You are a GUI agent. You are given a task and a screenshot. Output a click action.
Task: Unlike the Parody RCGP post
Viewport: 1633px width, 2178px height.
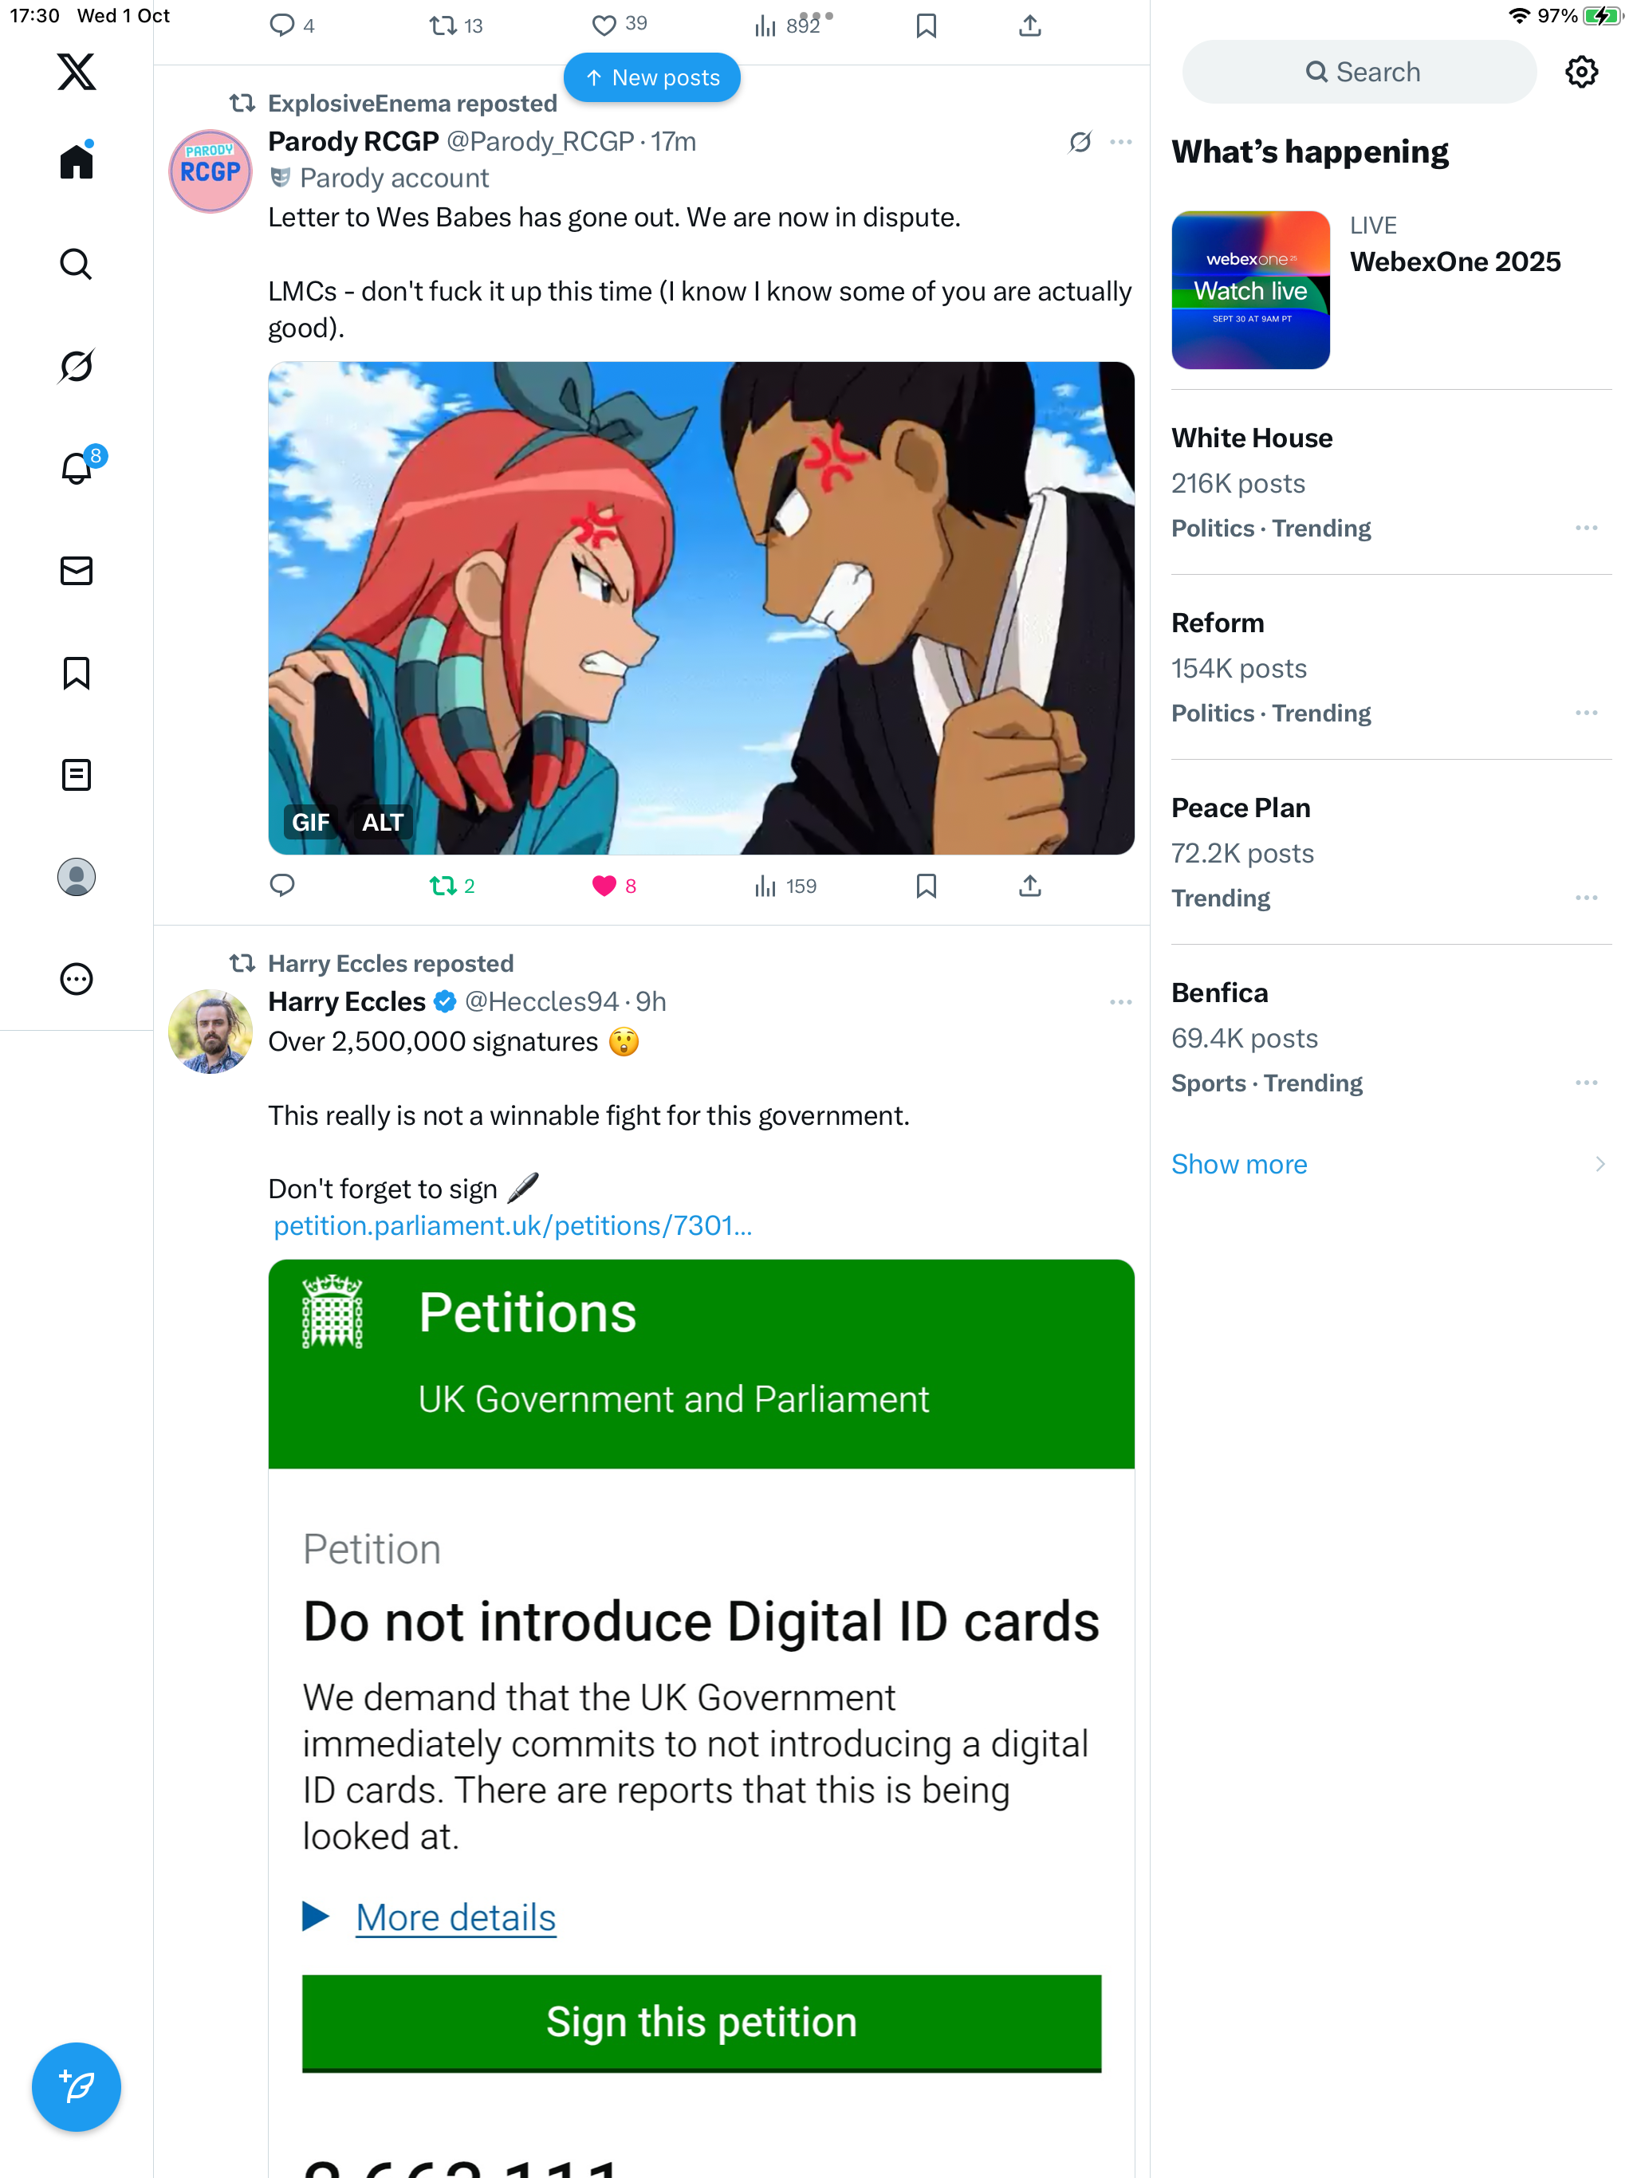tap(604, 887)
